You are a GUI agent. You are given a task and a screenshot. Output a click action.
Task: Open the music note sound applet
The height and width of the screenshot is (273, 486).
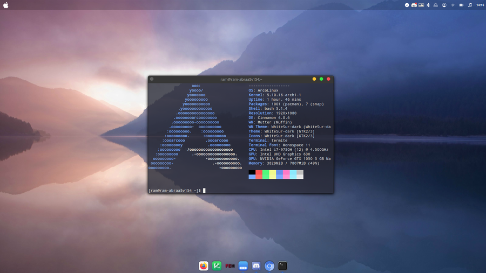pyautogui.click(x=470, y=5)
